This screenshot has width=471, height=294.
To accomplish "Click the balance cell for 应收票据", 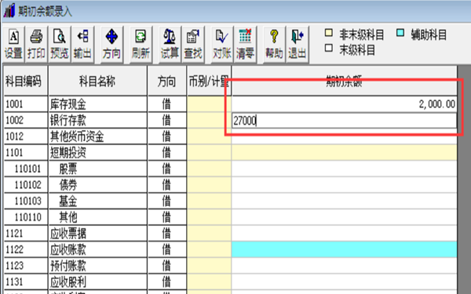I will point(345,234).
